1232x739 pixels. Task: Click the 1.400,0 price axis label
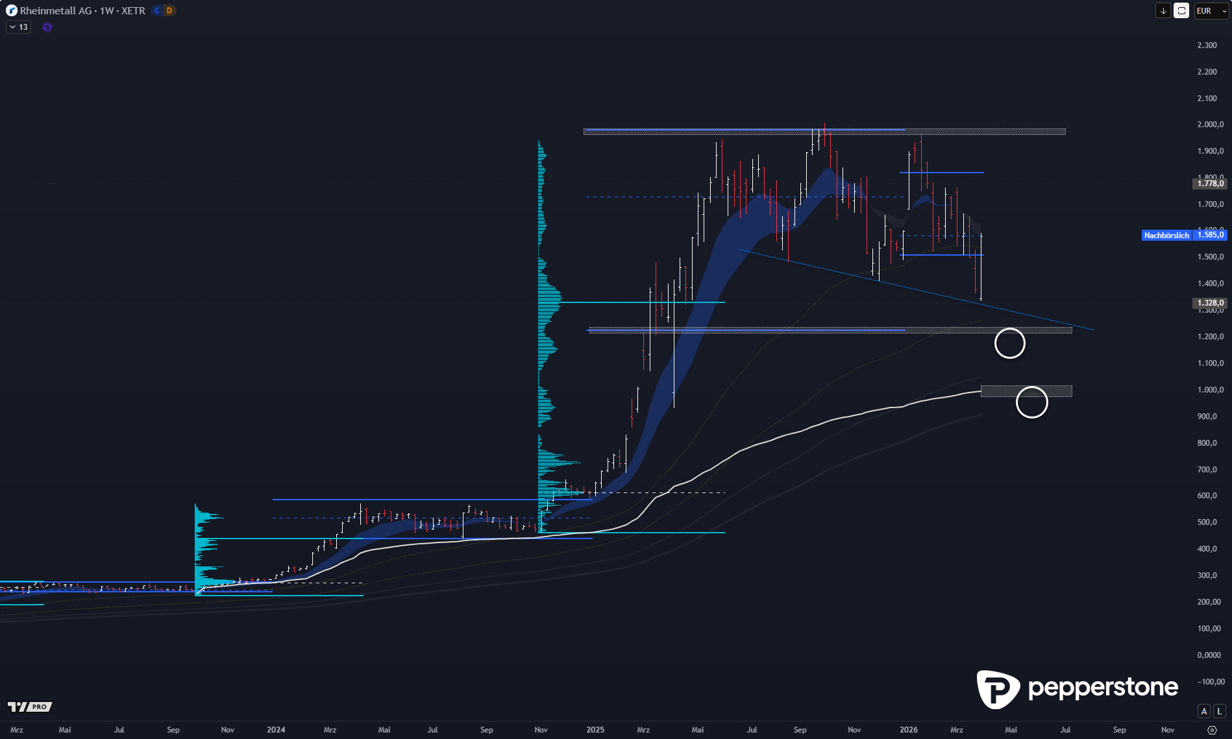tap(1211, 284)
